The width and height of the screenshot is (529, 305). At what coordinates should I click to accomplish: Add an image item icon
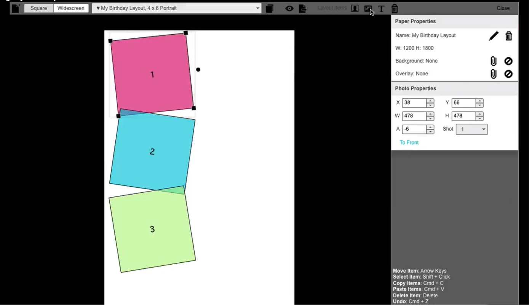coord(368,8)
